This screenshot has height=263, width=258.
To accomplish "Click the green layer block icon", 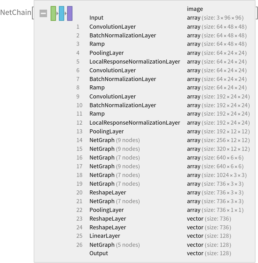I will click(53, 13).
